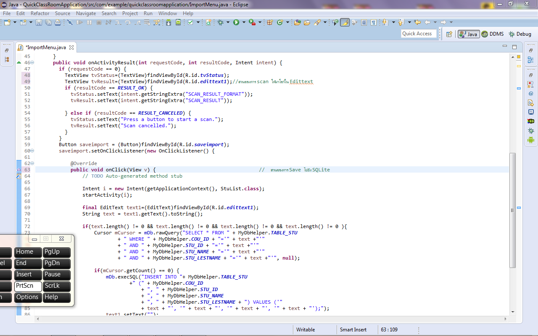The height and width of the screenshot is (336, 538).
Task: Switch to the DDMS perspective
Action: (x=492, y=34)
